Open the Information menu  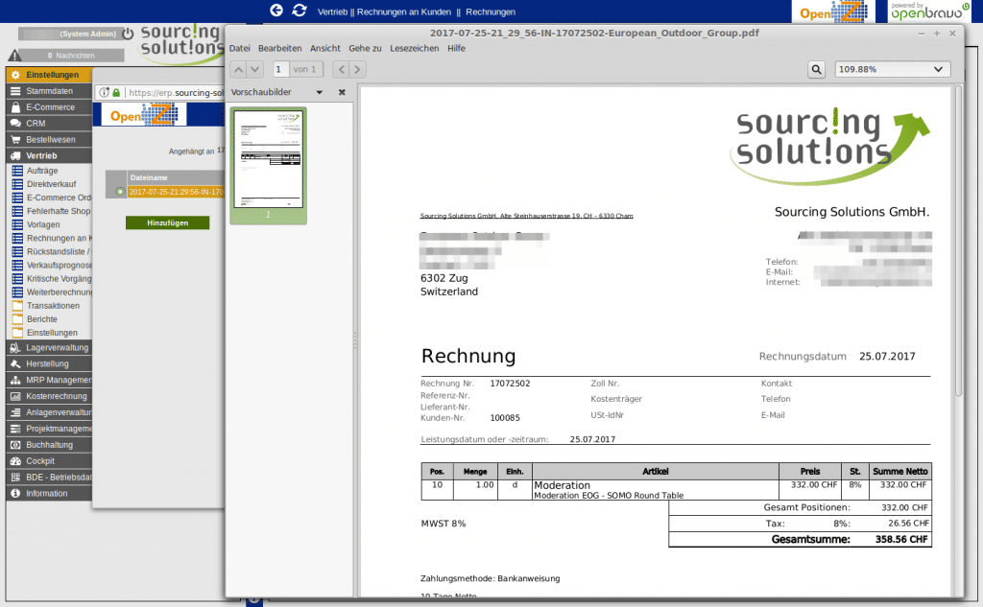(49, 494)
